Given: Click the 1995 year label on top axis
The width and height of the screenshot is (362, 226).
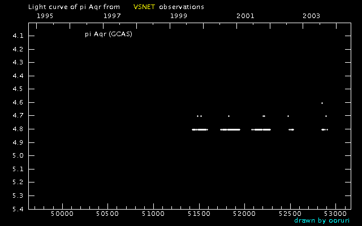Looking at the screenshot, I should pyautogui.click(x=45, y=16).
